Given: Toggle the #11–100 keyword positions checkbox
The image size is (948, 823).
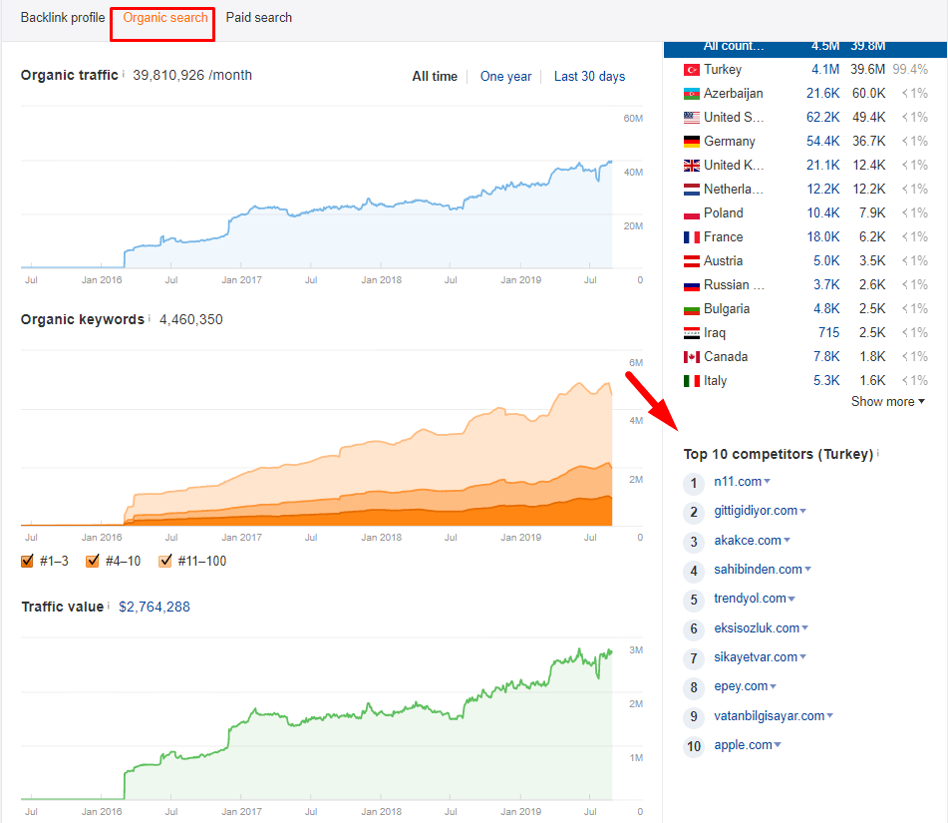Looking at the screenshot, I should click(x=165, y=561).
